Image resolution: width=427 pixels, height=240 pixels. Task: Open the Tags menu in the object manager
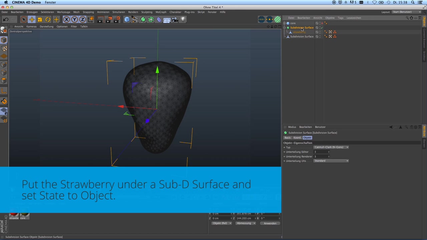pos(340,18)
